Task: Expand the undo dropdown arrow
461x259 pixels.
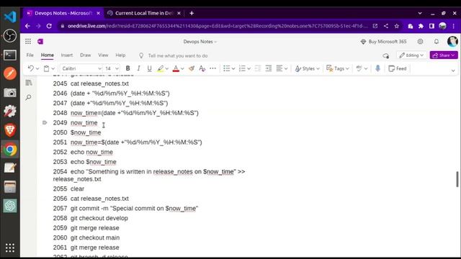Action: coord(37,69)
